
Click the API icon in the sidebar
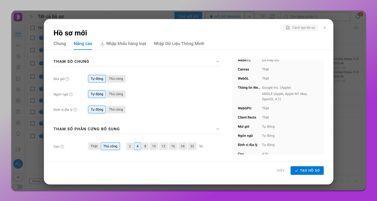[x=18, y=101]
